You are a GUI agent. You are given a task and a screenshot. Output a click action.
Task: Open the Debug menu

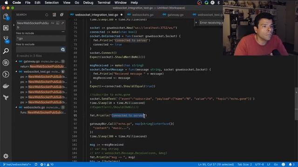[x=88, y=3]
